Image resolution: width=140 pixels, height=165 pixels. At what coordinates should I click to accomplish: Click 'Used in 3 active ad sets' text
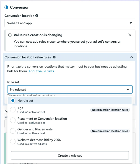pos(32,144)
